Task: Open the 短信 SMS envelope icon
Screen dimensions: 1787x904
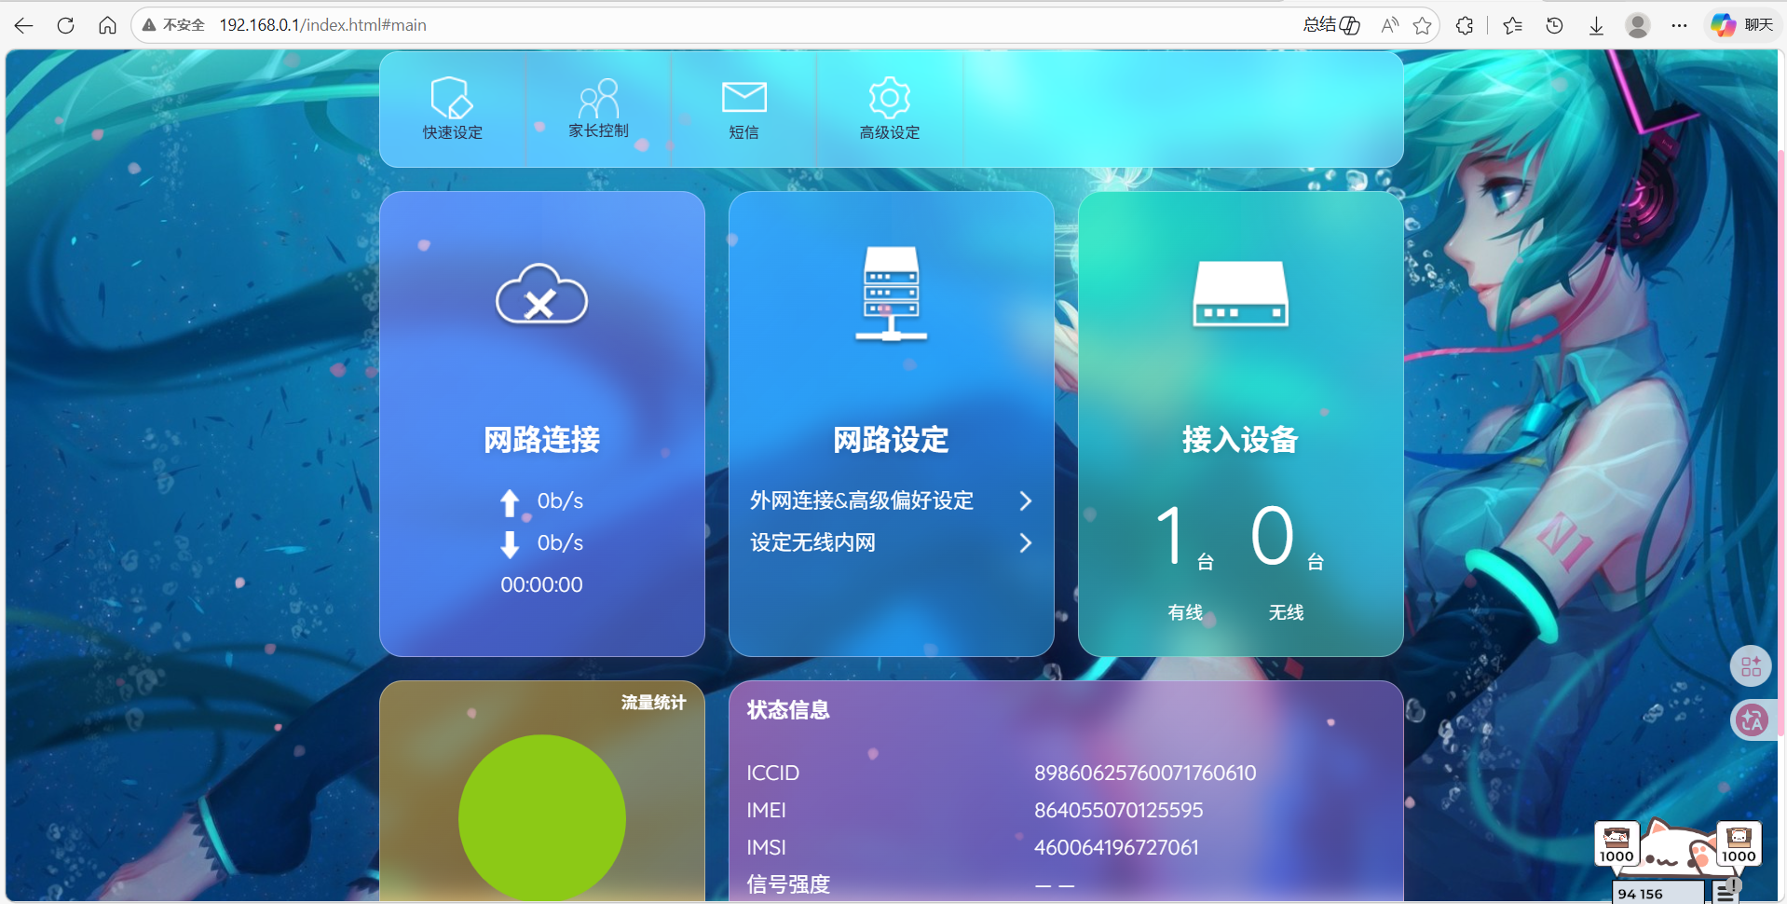Action: tap(743, 107)
